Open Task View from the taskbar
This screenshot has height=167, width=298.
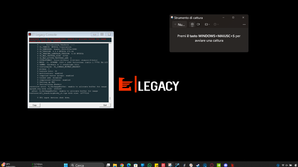click(x=108, y=165)
